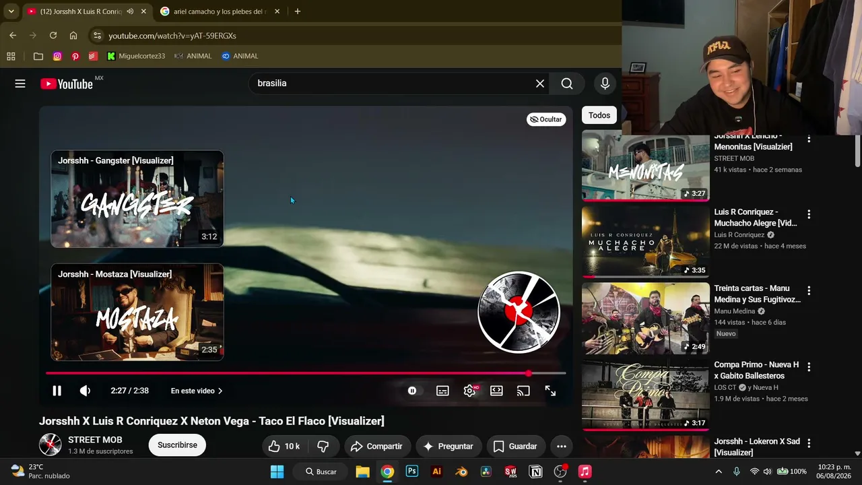Open the STREET MOB channel avatar
The image size is (862, 485).
51,445
